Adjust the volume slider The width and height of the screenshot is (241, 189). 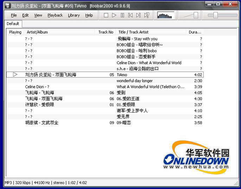pyautogui.click(x=196, y=15)
